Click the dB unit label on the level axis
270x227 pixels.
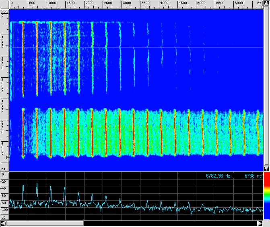point(3,217)
